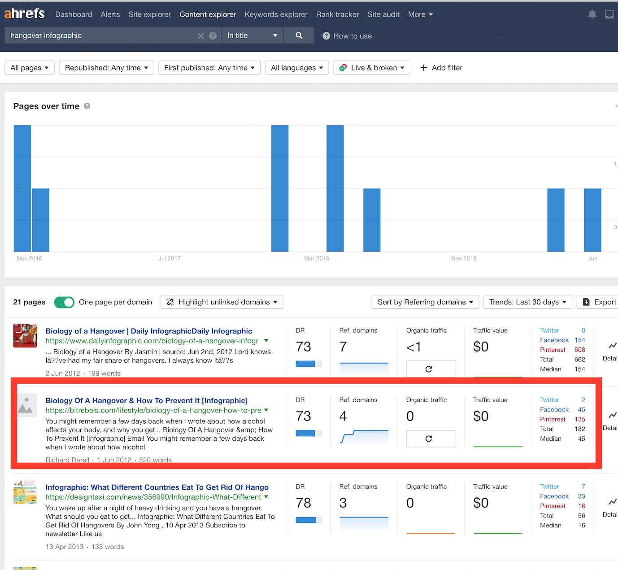The image size is (618, 570).
Task: Click Ref. domains trend graph for bitrebels
Action: click(364, 437)
